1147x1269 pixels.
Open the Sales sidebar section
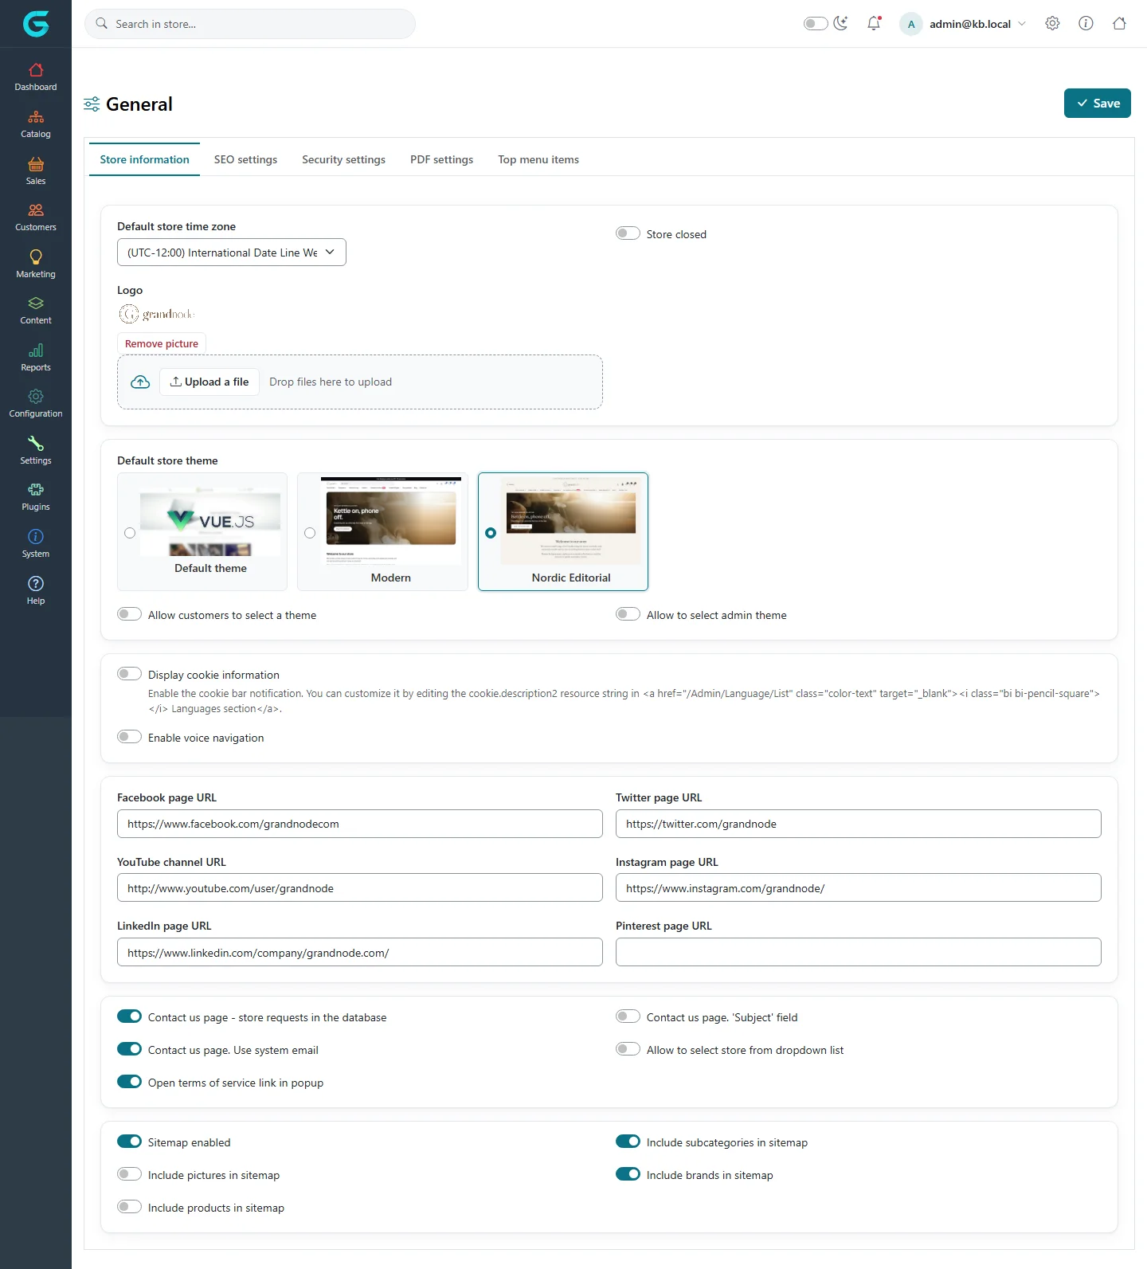[x=36, y=171]
